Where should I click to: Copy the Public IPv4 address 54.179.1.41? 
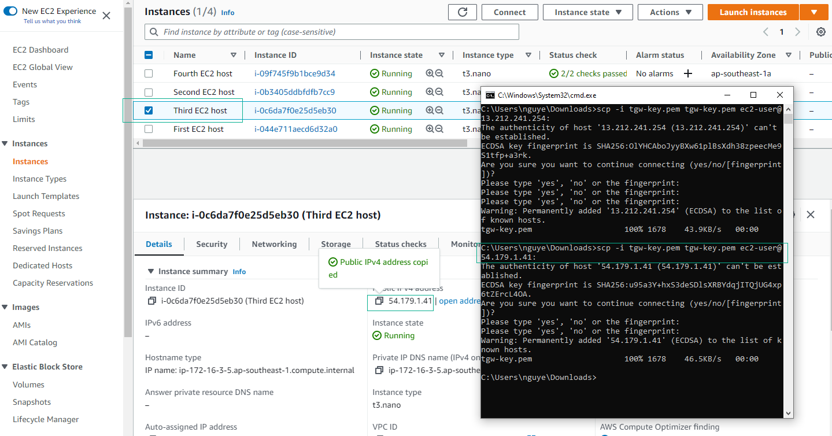(379, 301)
